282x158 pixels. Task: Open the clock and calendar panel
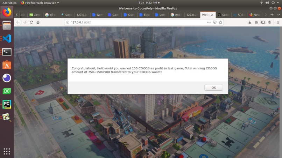149,3
